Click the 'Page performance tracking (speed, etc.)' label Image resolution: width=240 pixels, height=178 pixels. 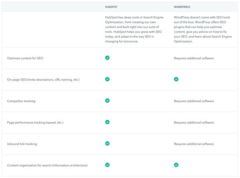coord(35,122)
